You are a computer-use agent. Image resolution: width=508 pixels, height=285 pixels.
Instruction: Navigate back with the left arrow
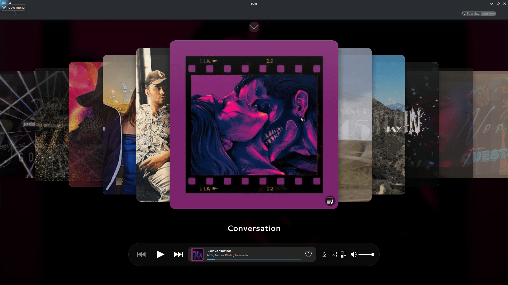6,14
